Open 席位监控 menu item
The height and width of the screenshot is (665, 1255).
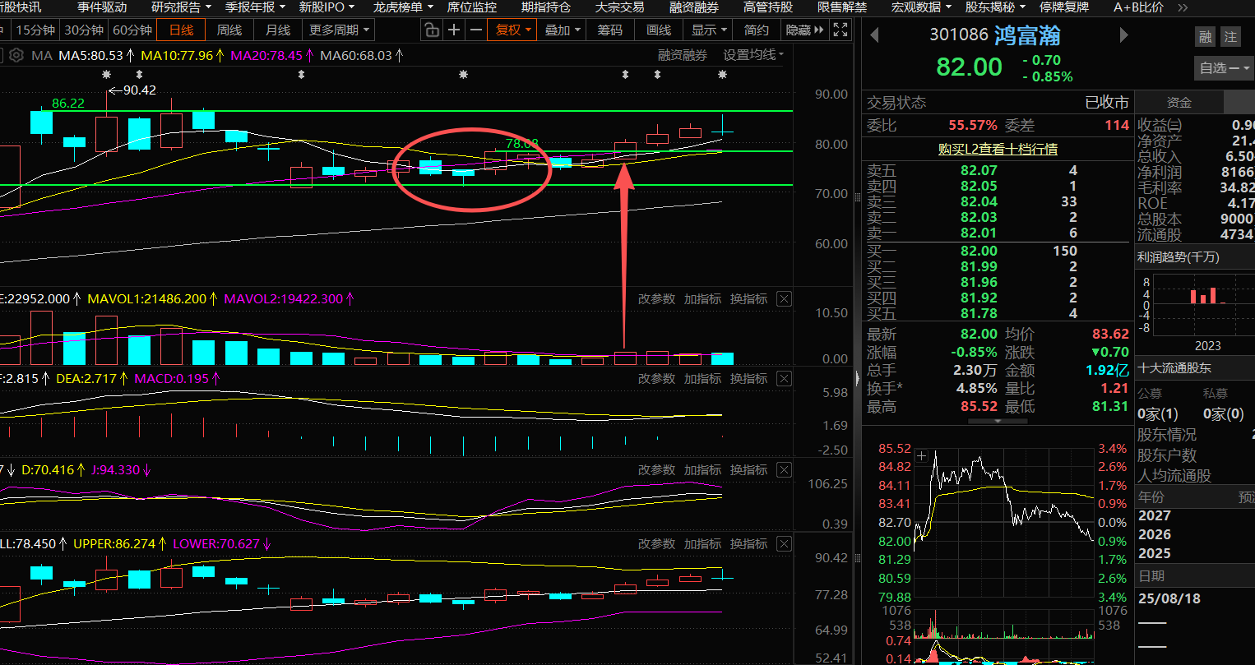click(472, 7)
